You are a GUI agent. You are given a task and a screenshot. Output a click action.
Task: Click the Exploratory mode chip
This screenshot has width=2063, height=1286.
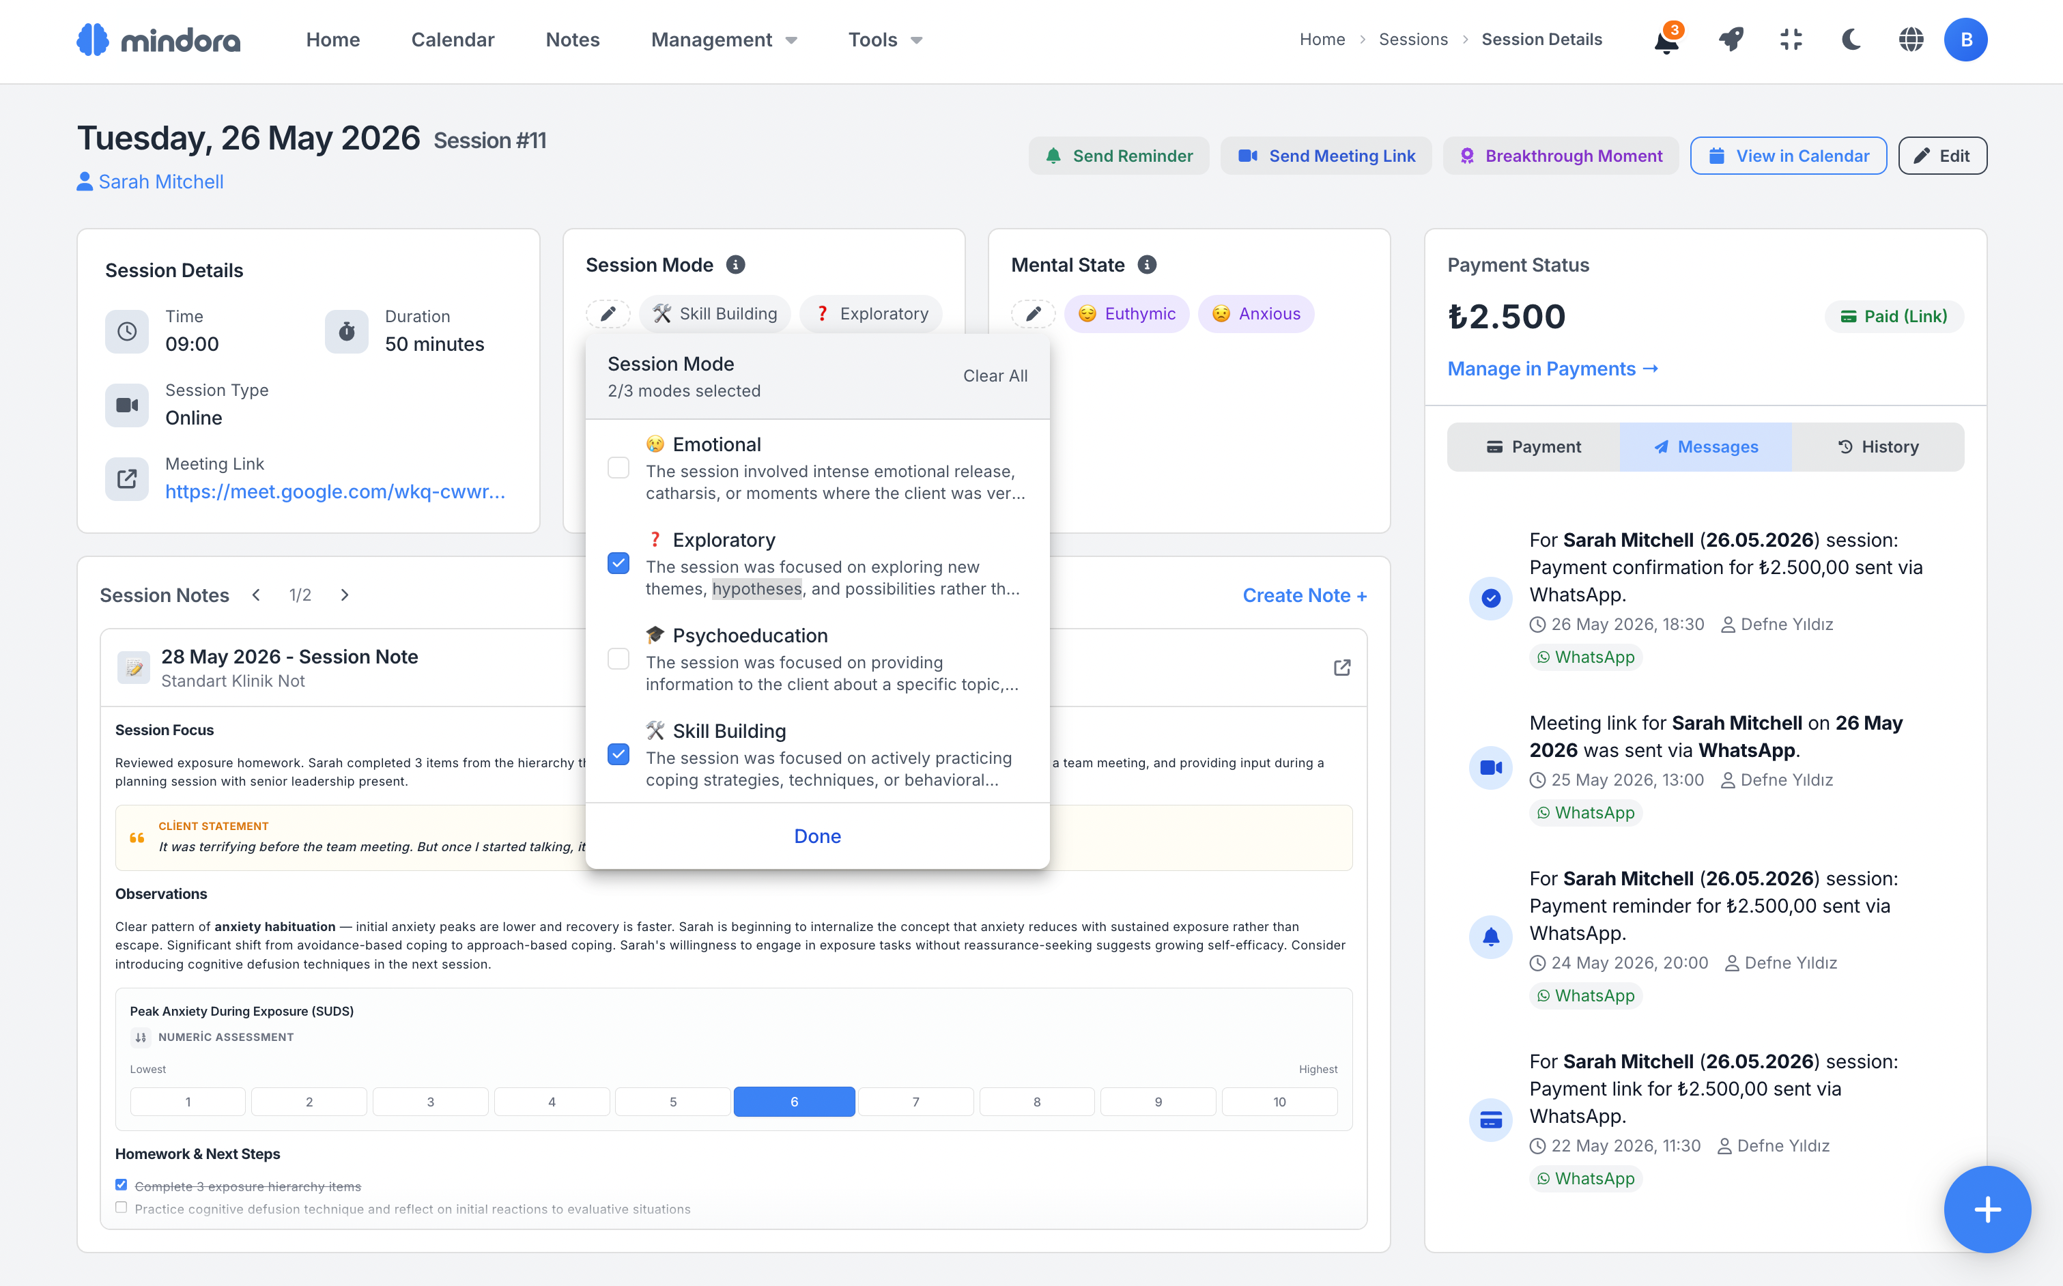(x=872, y=314)
